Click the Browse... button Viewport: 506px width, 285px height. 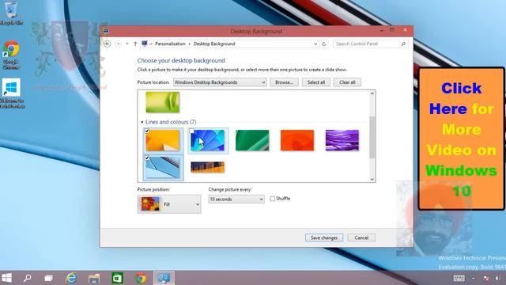pyautogui.click(x=284, y=82)
